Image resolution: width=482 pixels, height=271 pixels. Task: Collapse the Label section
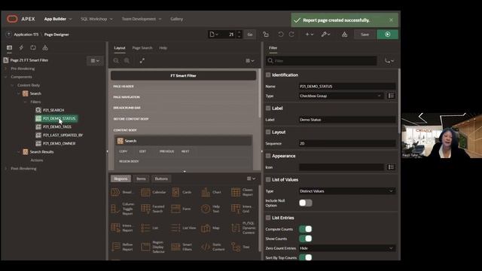268,108
